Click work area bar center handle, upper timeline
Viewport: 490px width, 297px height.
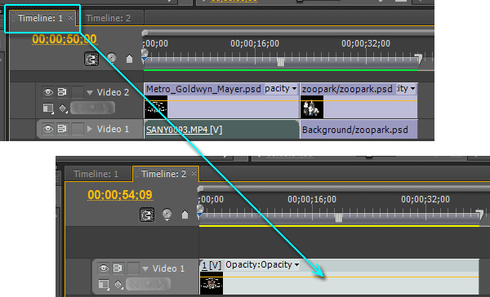pyautogui.click(x=281, y=62)
